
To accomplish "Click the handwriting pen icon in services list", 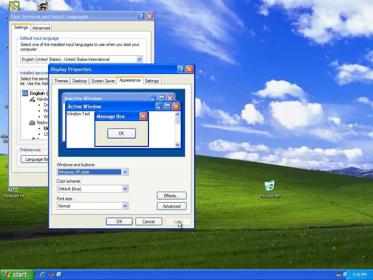I will 32,99.
